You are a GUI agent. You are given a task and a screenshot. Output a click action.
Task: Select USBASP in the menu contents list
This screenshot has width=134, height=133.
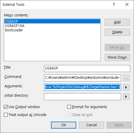(x=52, y=21)
